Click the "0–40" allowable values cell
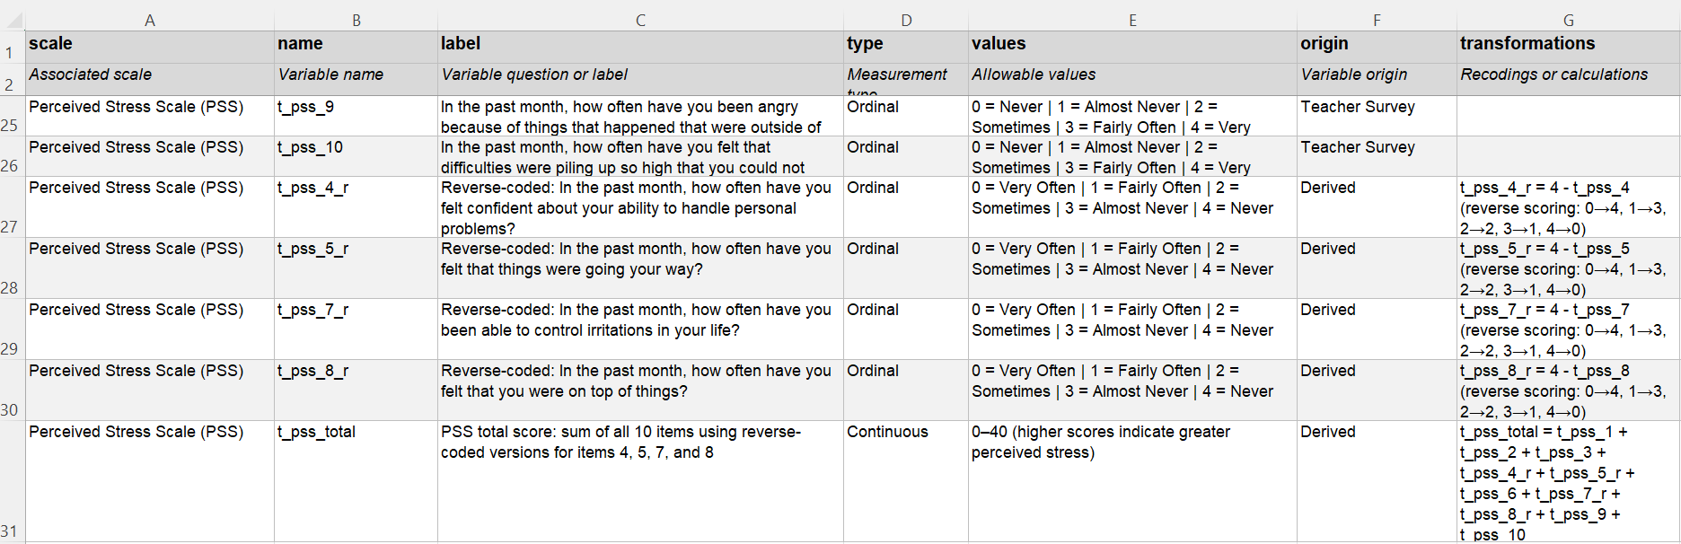This screenshot has height=544, width=1681. click(1132, 480)
